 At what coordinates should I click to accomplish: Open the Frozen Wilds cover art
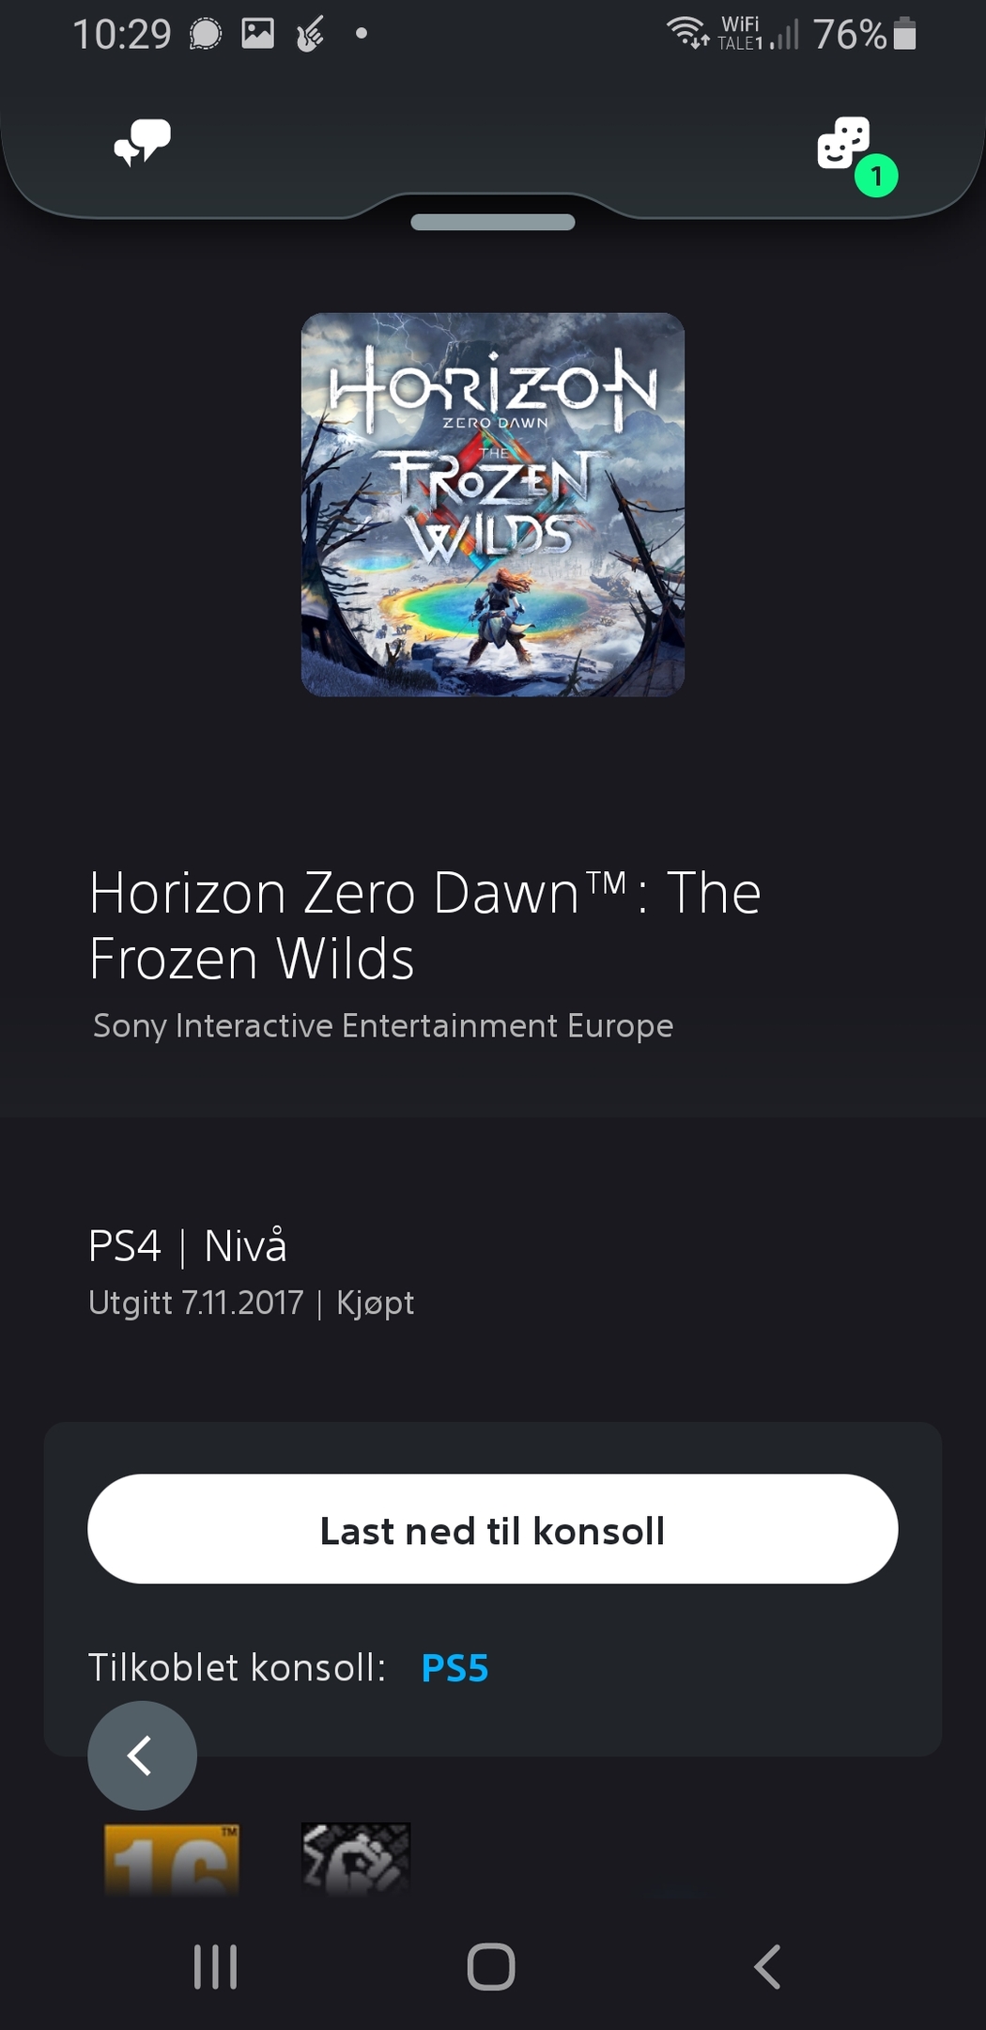493,505
